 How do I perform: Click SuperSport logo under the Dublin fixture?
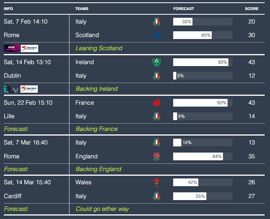tap(29, 89)
